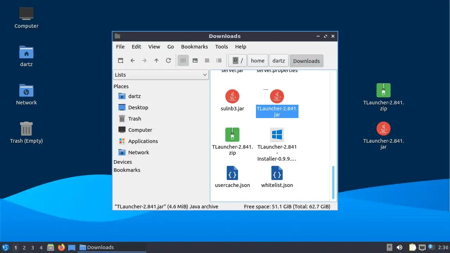450x253 pixels.
Task: Click the new tab toolbar icon
Action: (x=121, y=60)
